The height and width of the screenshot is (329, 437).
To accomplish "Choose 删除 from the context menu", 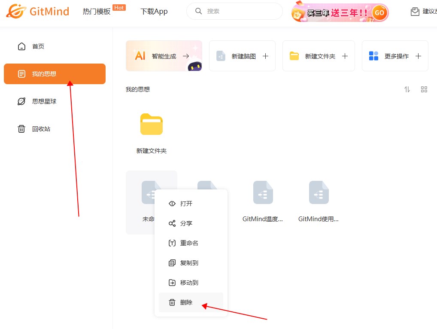I will pyautogui.click(x=191, y=302).
